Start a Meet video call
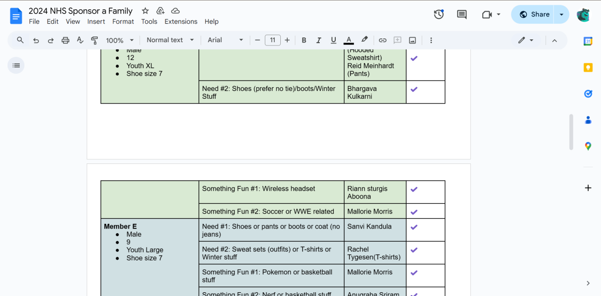This screenshot has height=296, width=601. pyautogui.click(x=487, y=15)
